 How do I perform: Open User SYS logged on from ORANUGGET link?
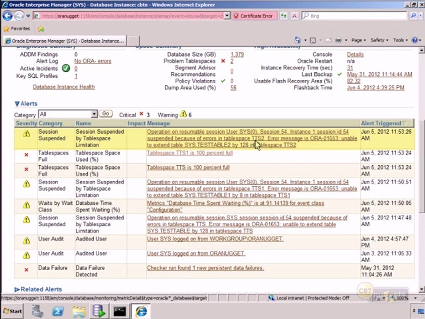[x=196, y=253]
